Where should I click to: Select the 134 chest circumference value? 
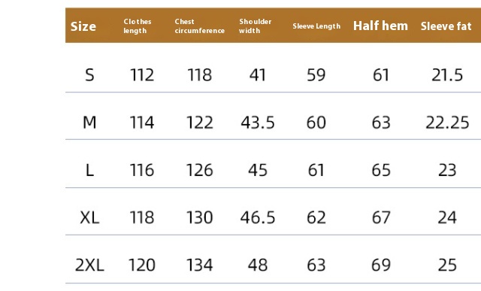coord(199,265)
